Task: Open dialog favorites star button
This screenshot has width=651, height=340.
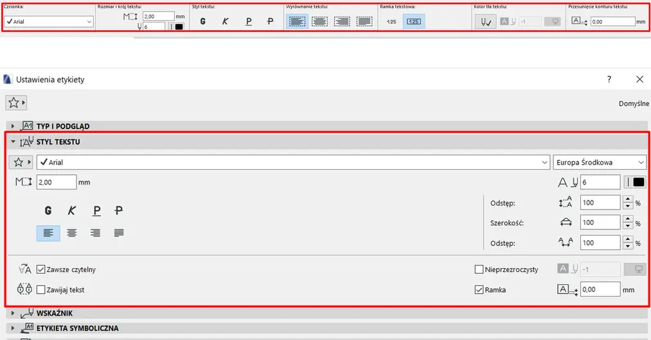Action: 16,103
